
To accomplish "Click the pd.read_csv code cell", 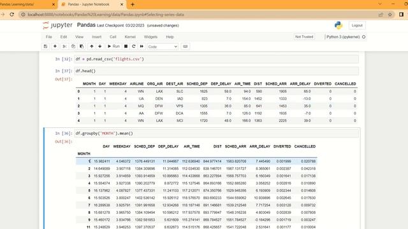I will [x=216, y=59].
